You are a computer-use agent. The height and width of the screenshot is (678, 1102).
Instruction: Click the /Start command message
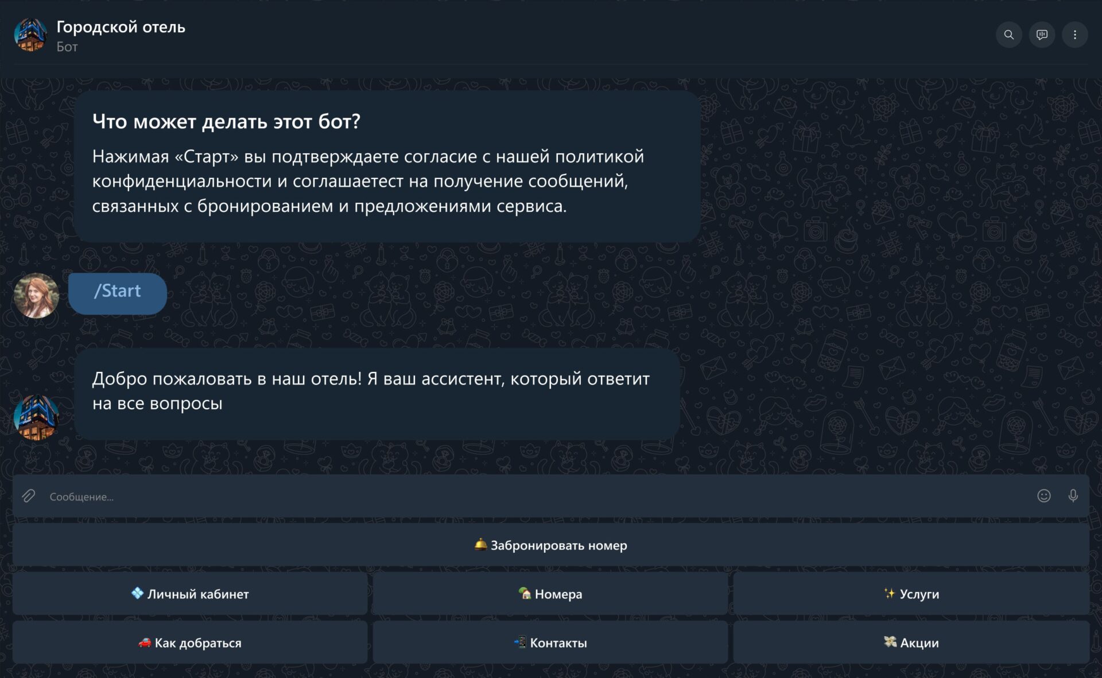point(118,292)
